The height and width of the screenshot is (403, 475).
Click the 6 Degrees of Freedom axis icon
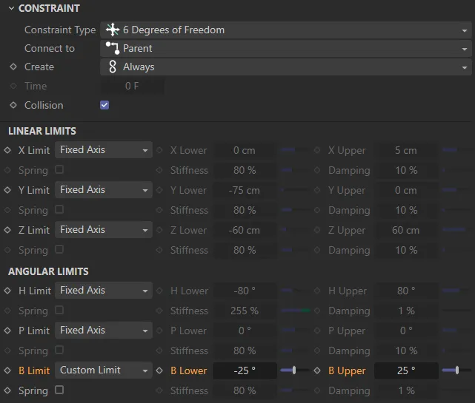tap(113, 30)
